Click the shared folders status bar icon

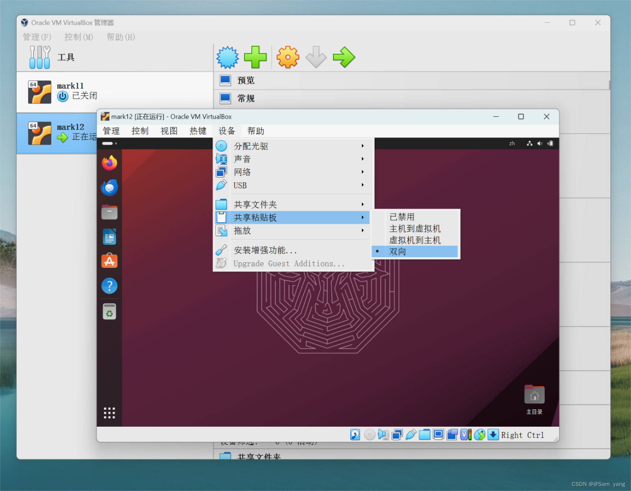(x=424, y=435)
